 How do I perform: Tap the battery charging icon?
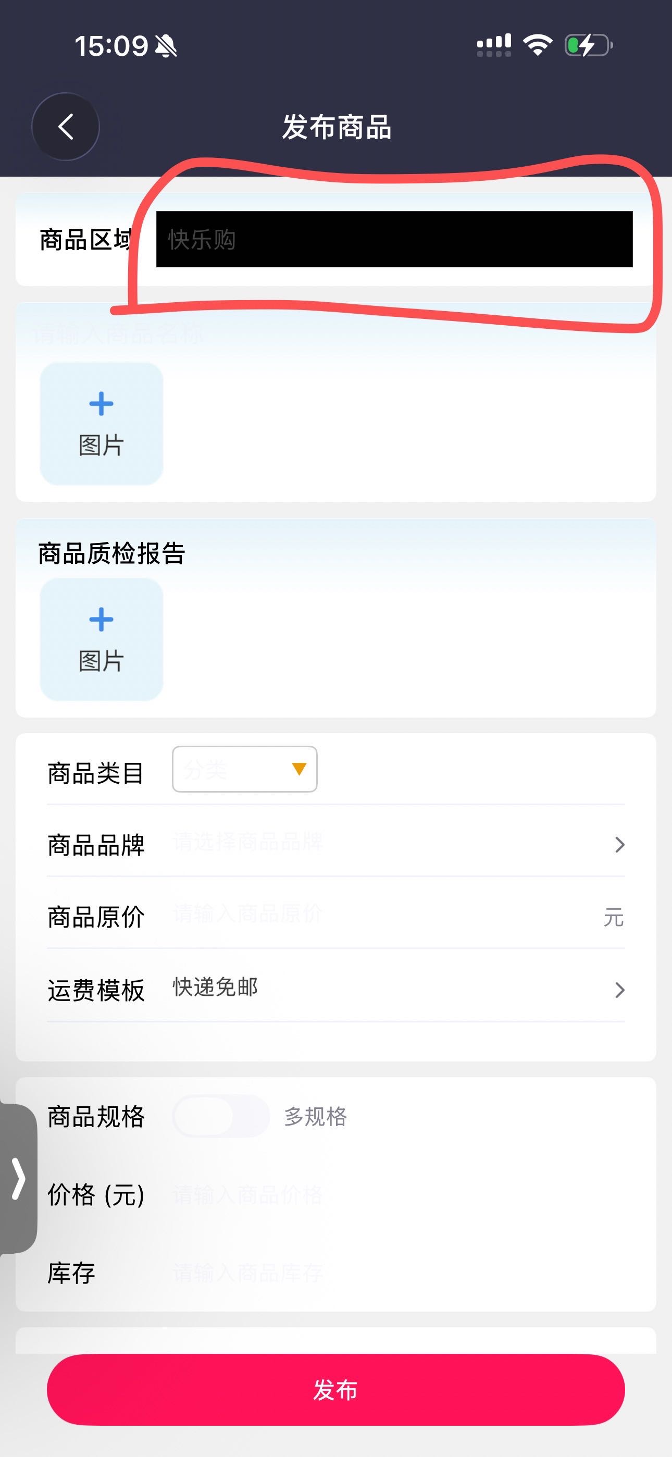[x=588, y=45]
